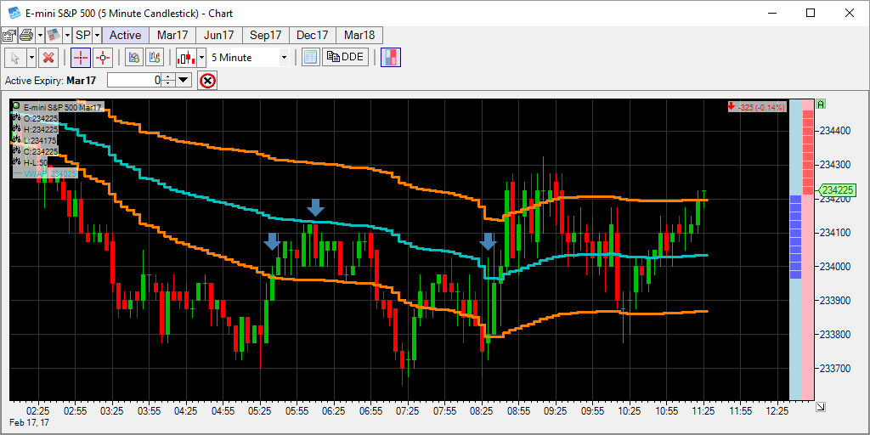Image resolution: width=870 pixels, height=435 pixels.
Task: Click the DDE button
Action: (x=345, y=57)
